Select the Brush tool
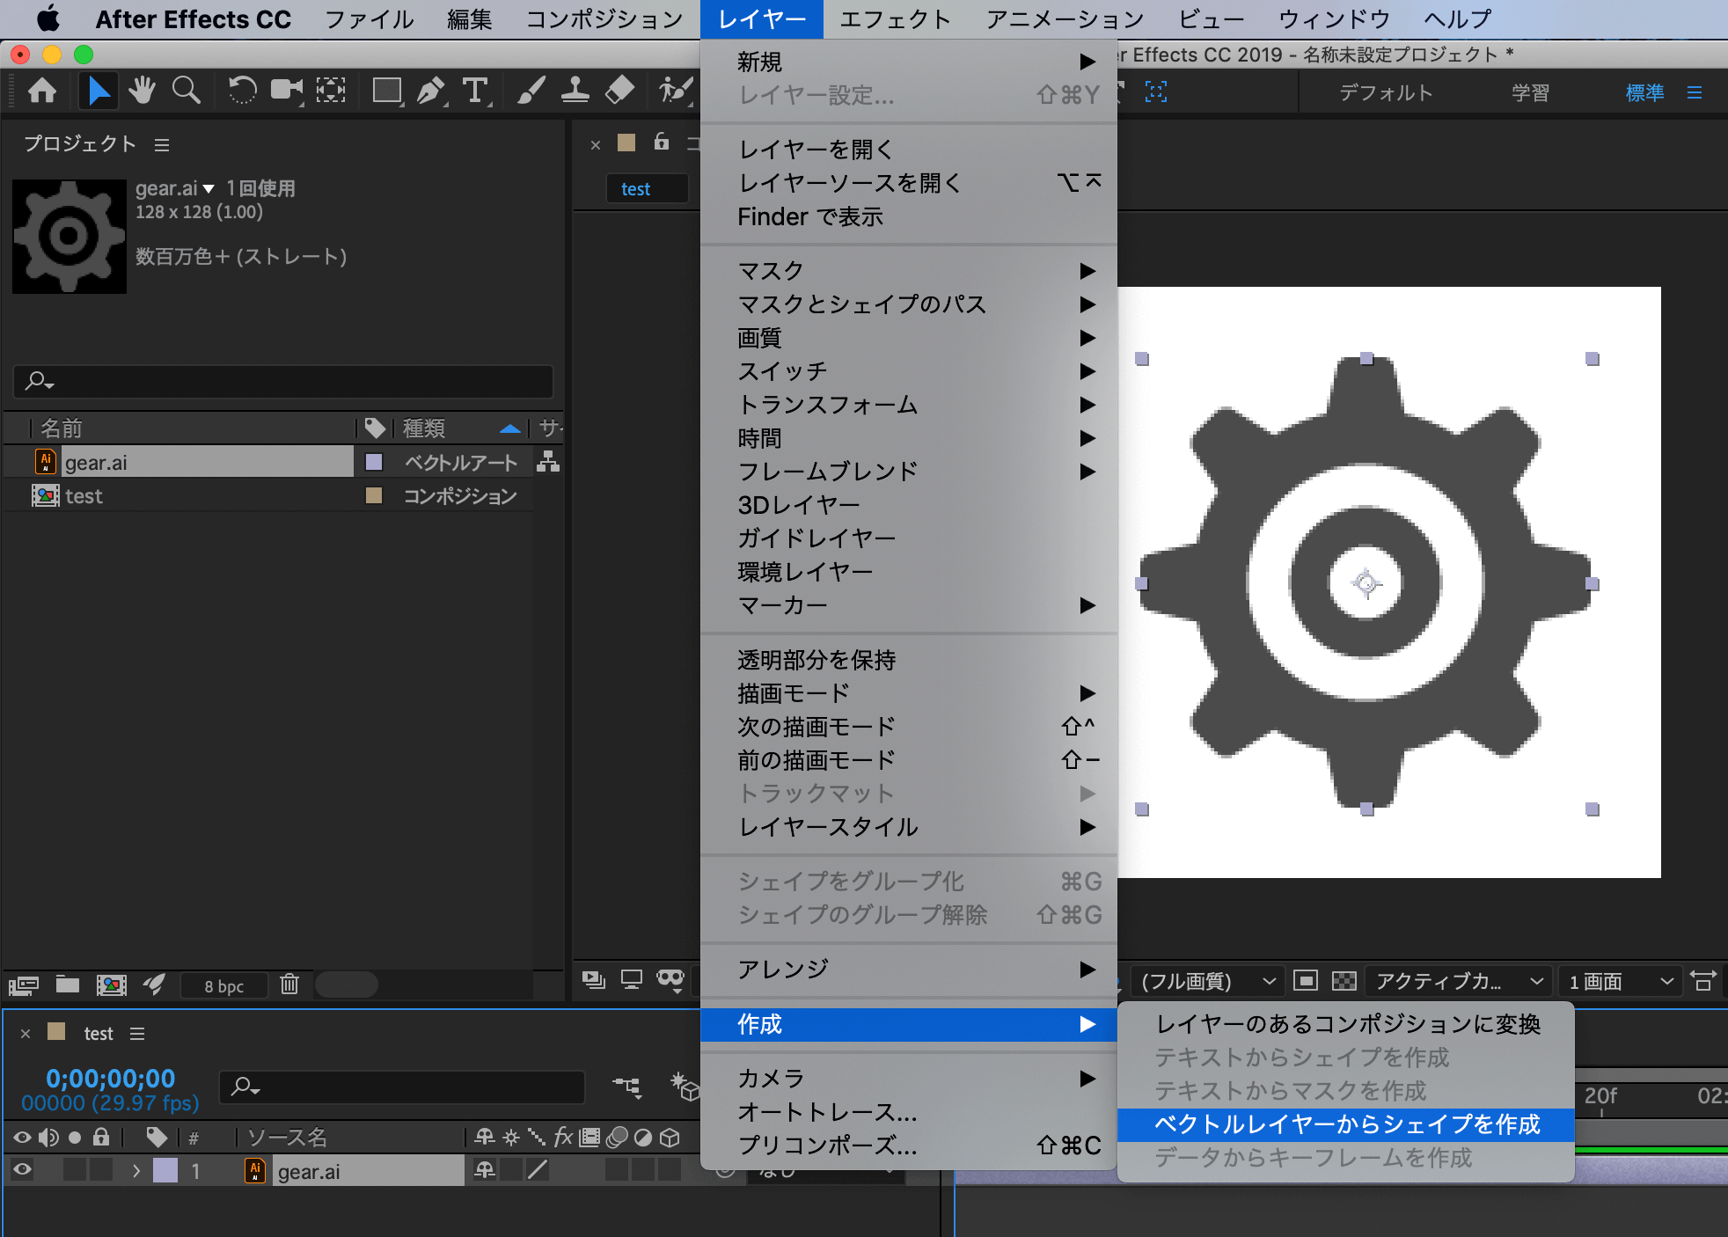The width and height of the screenshot is (1728, 1237). tap(531, 90)
